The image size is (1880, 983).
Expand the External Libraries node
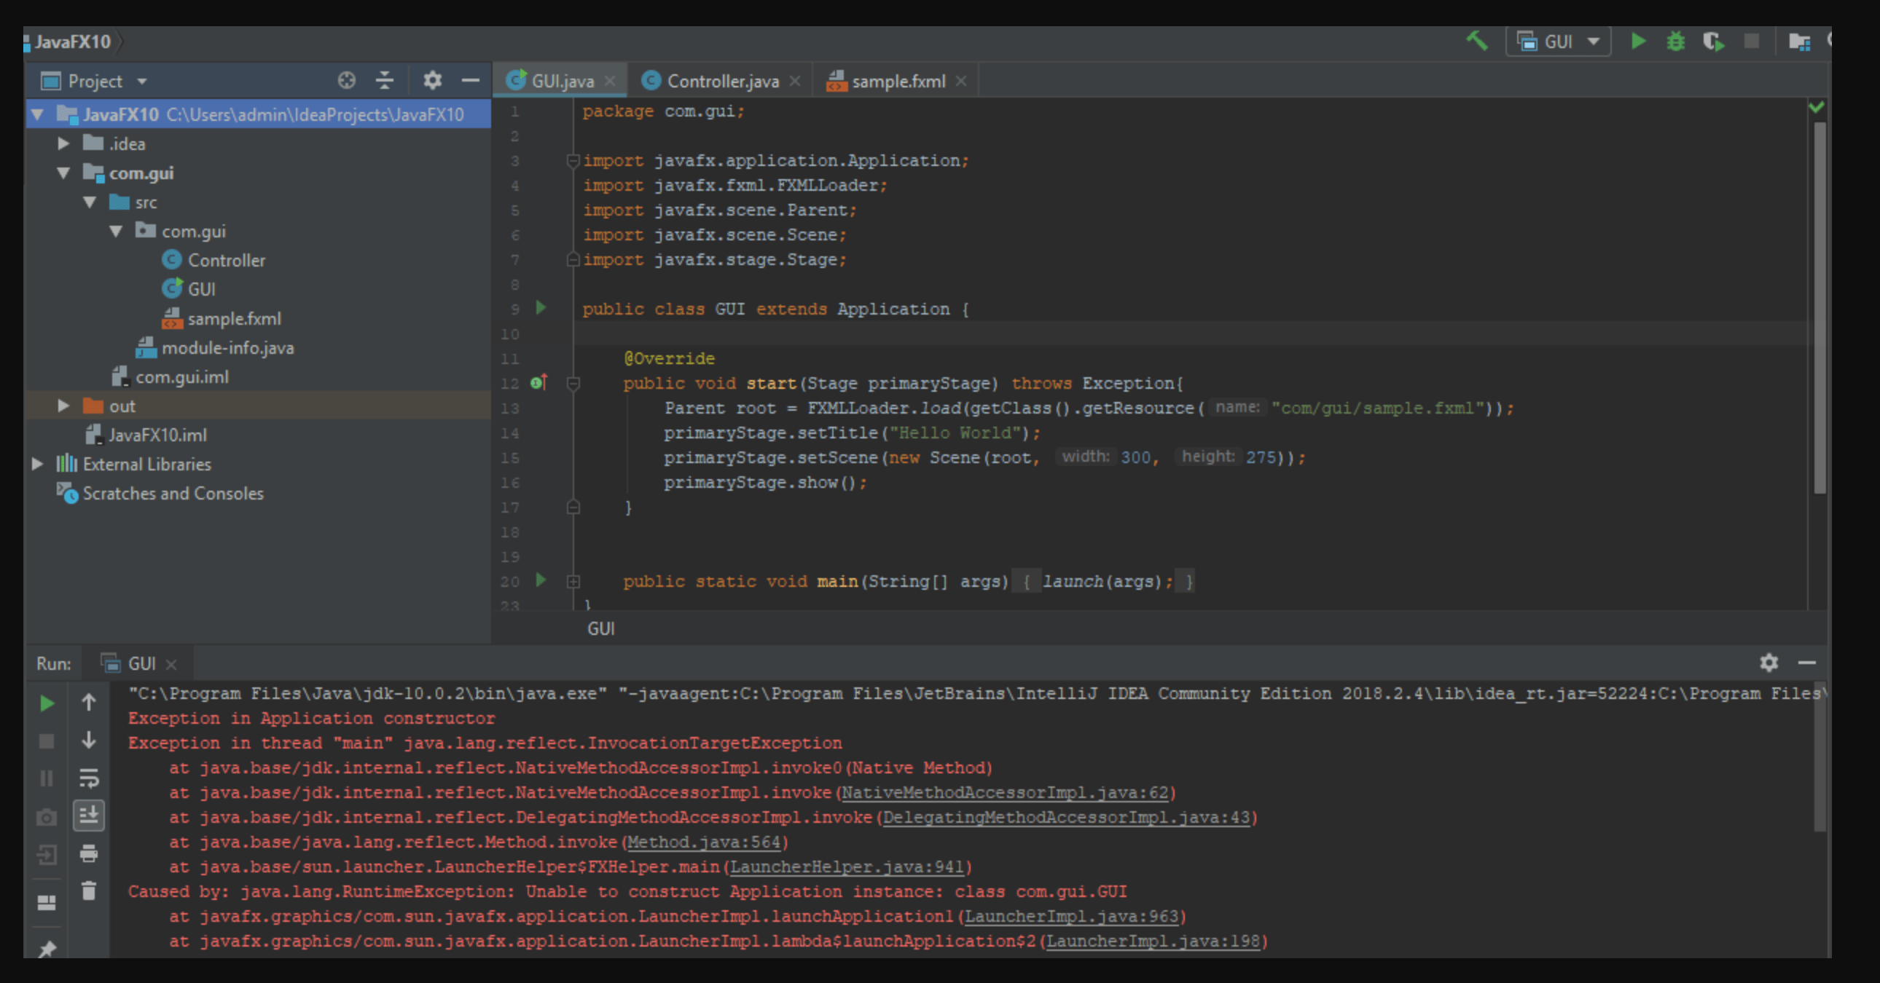tap(36, 464)
